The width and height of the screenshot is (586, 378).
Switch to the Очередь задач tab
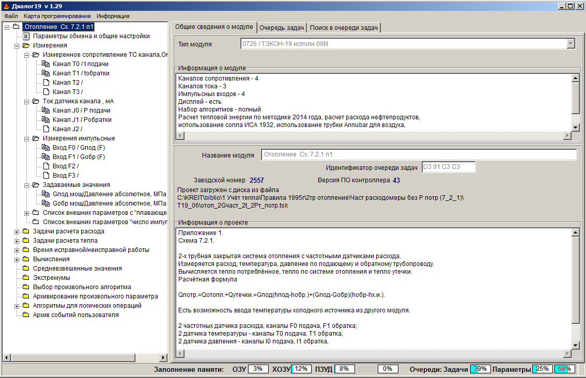click(x=281, y=27)
